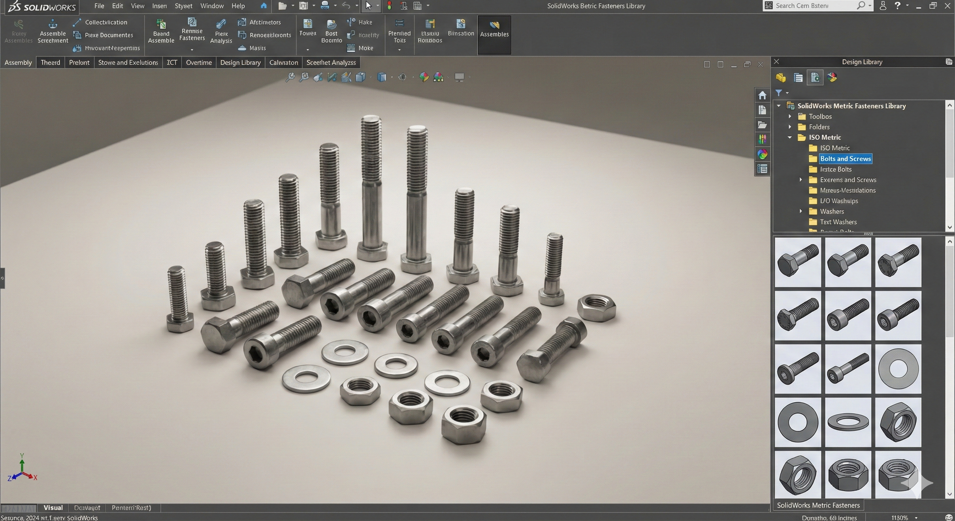Click the hex nut thumbnail in library preview
This screenshot has height=521, width=955.
pyautogui.click(x=898, y=422)
